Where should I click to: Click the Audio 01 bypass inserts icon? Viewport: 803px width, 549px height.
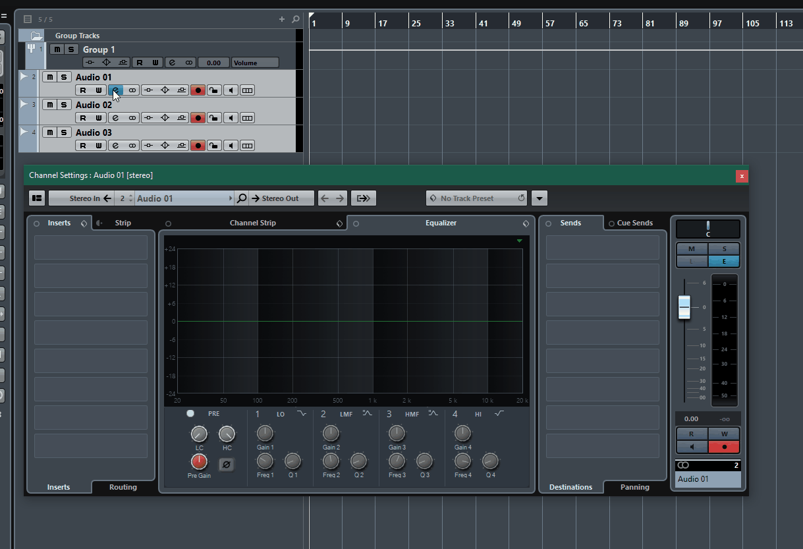point(149,90)
